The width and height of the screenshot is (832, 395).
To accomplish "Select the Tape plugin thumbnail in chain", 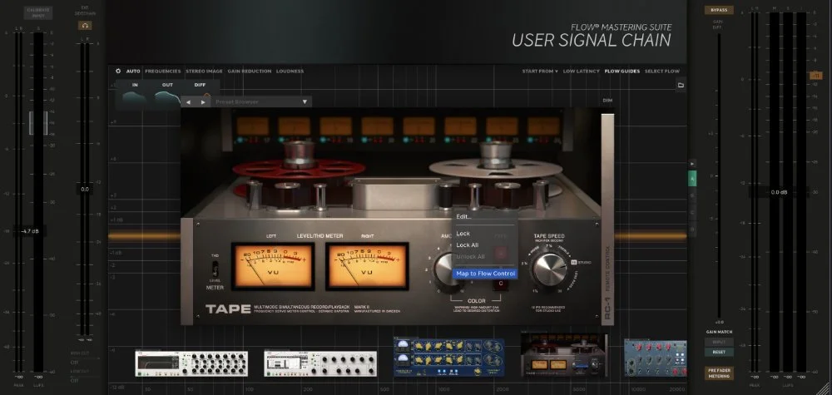I will (564, 355).
